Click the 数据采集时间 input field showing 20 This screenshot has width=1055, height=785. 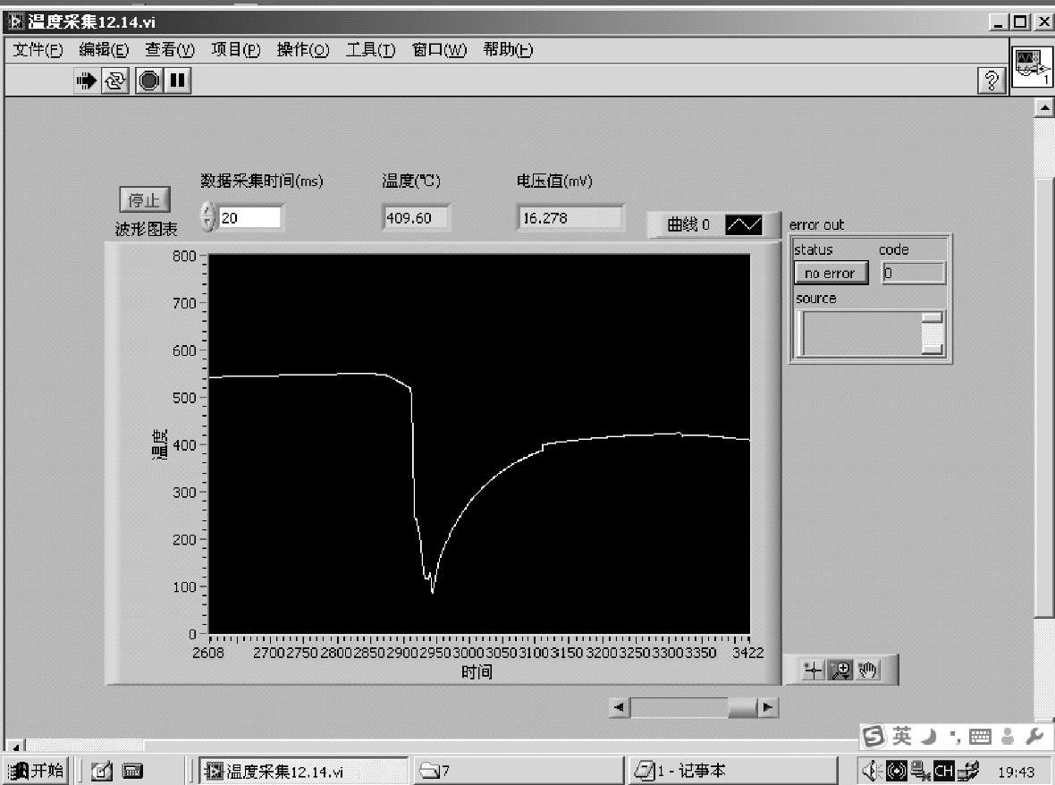pos(249,218)
